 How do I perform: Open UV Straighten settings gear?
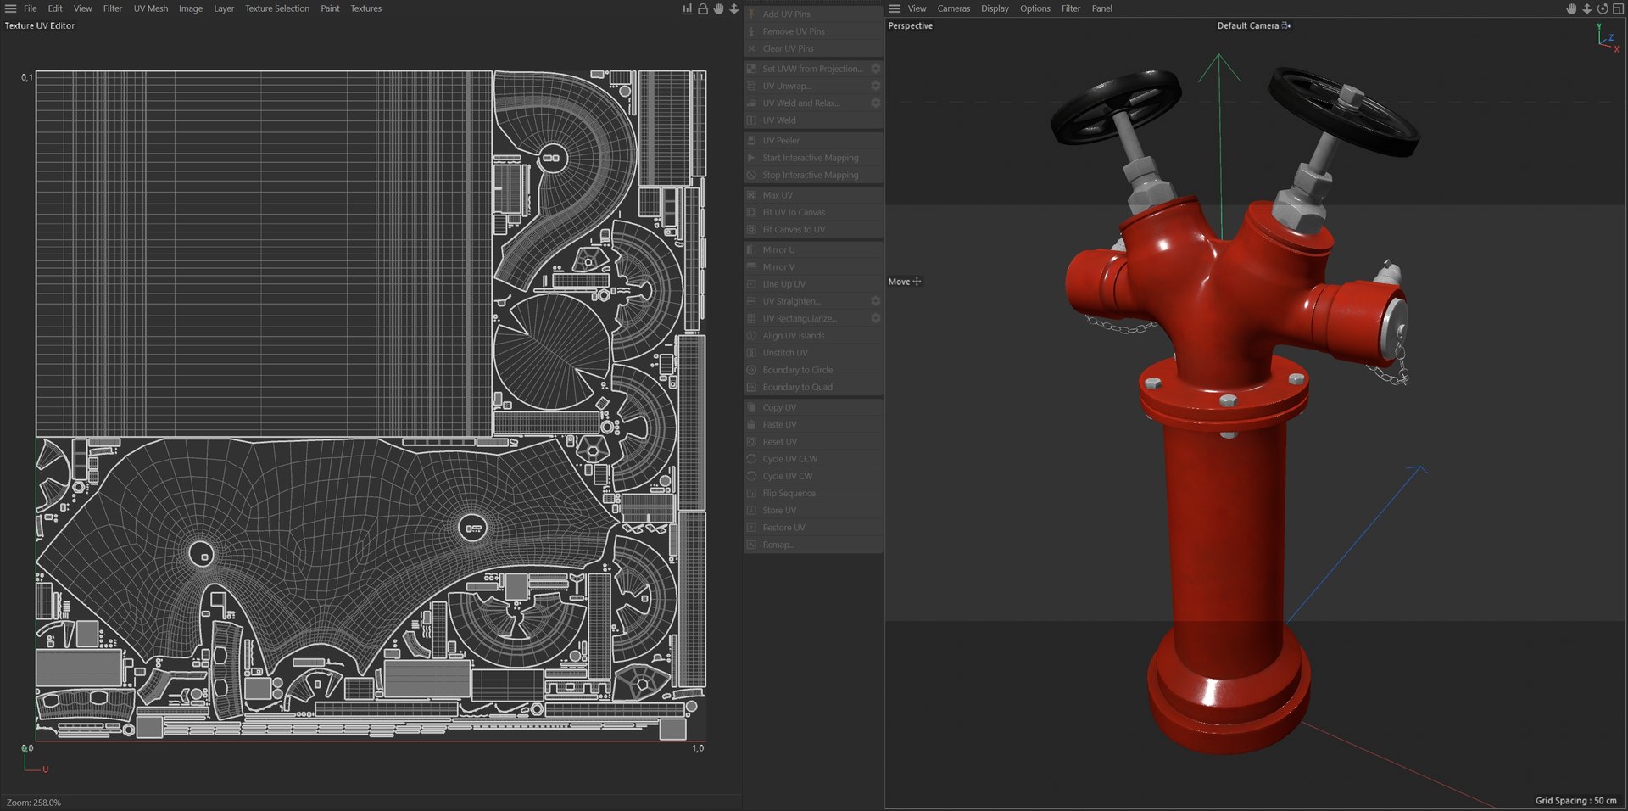coord(875,301)
